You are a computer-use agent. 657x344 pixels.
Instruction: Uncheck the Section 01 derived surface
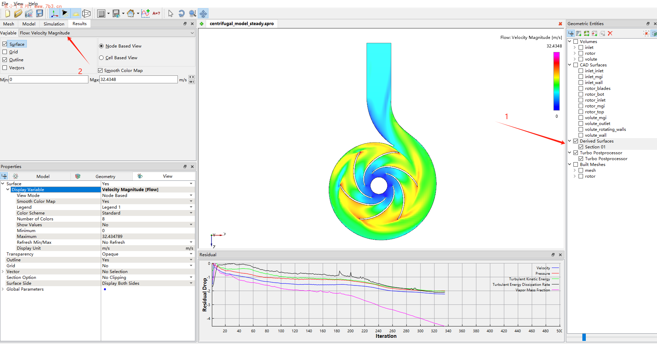tap(581, 147)
